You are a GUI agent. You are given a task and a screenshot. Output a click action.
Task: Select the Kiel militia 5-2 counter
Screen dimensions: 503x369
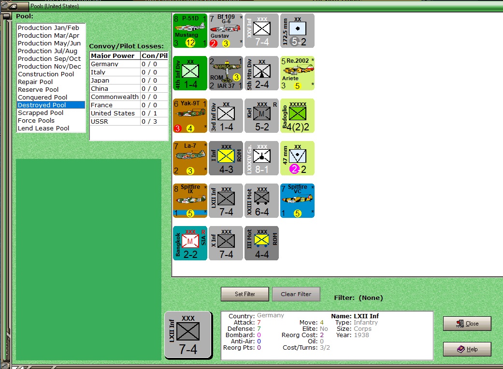pyautogui.click(x=261, y=116)
